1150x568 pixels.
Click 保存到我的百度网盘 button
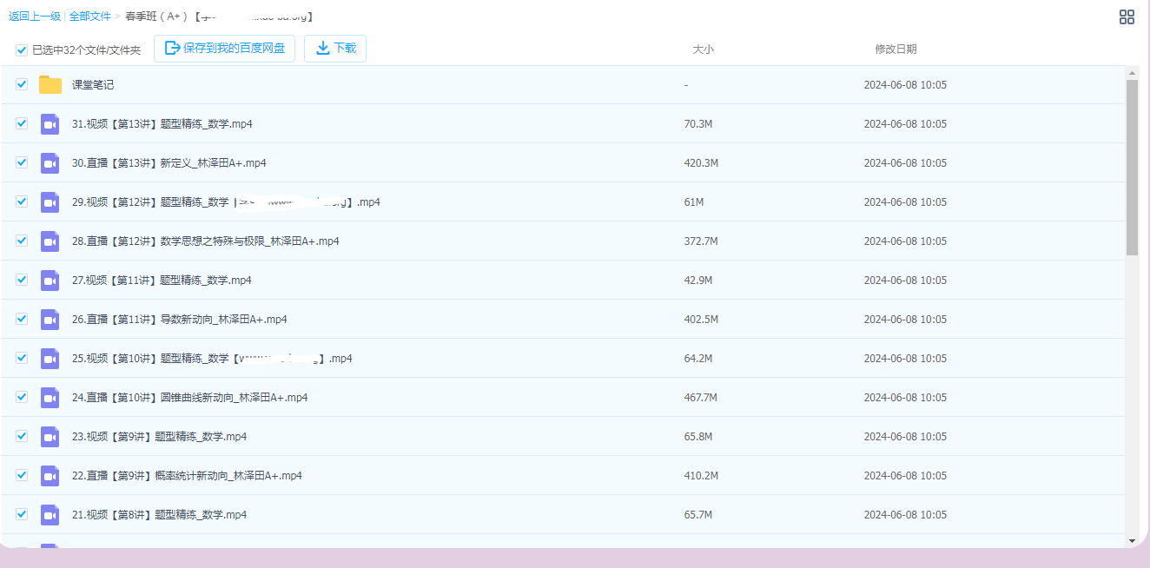tap(225, 49)
